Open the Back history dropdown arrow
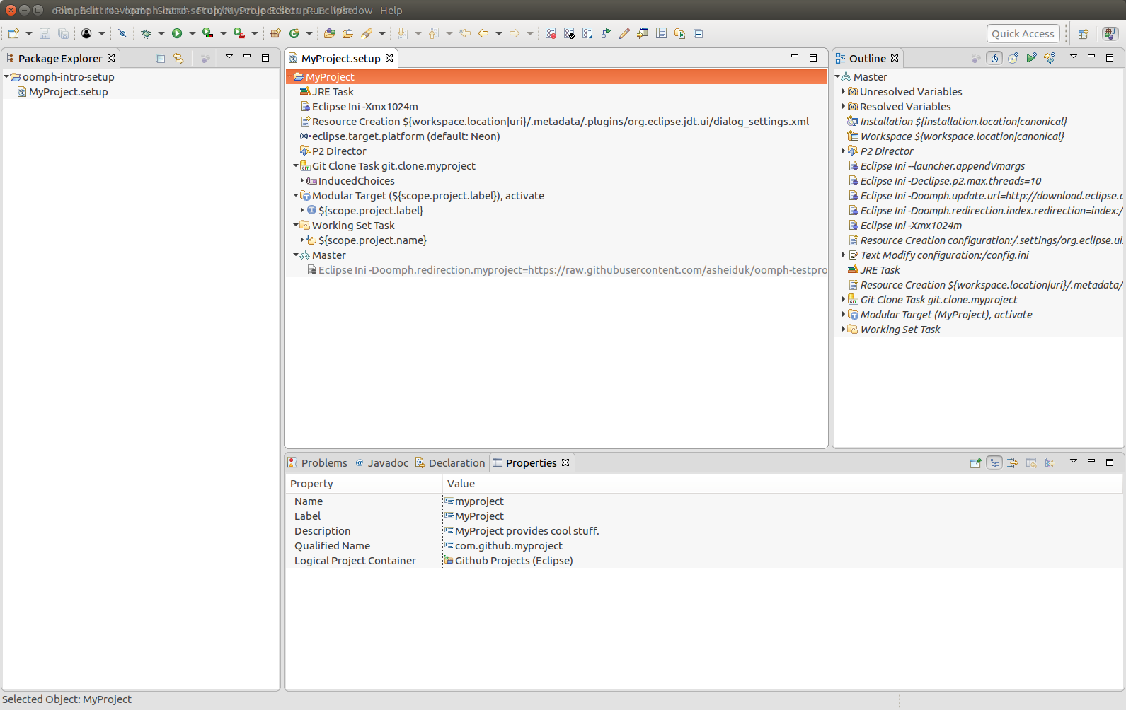 click(499, 33)
